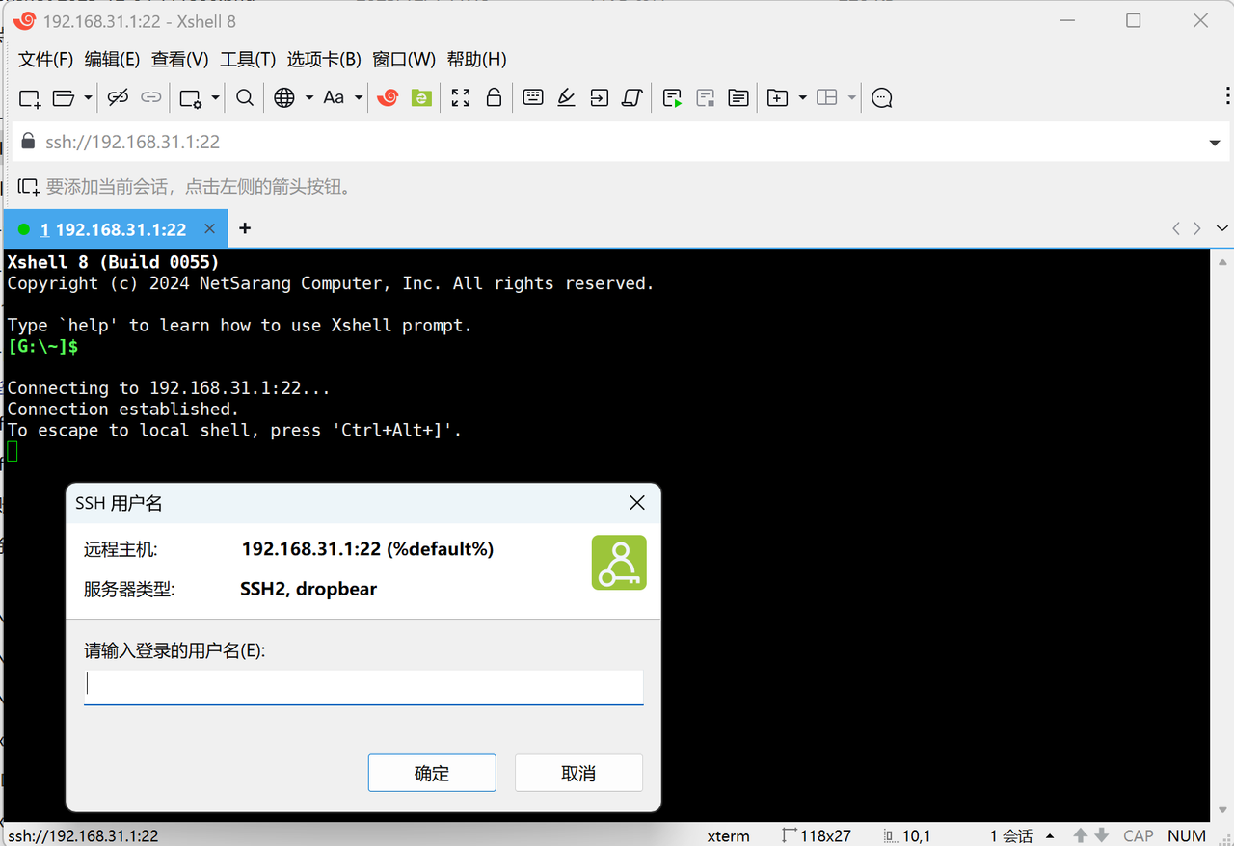Click the 118x27 terminal size indicator

coord(817,835)
